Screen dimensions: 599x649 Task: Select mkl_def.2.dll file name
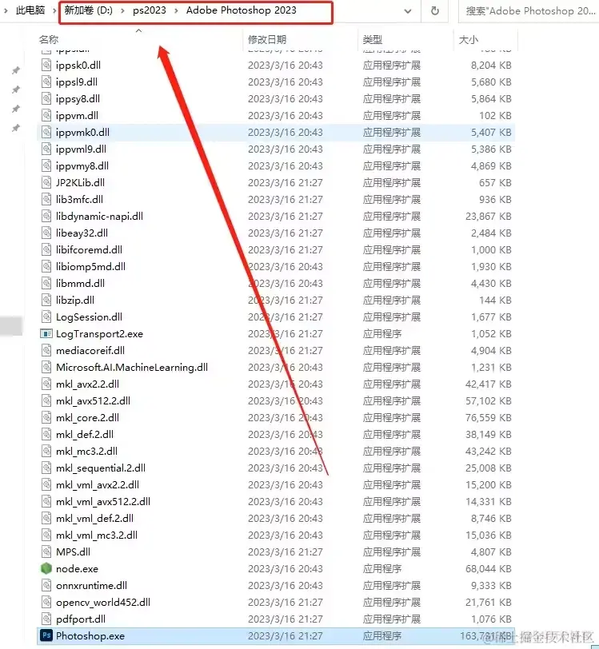click(85, 435)
